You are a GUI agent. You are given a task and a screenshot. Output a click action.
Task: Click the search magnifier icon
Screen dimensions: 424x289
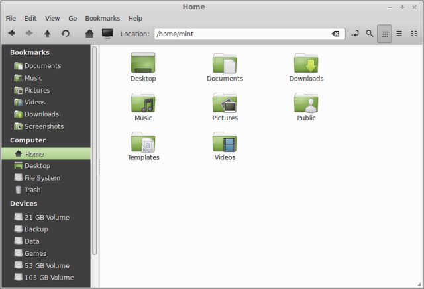tap(370, 33)
